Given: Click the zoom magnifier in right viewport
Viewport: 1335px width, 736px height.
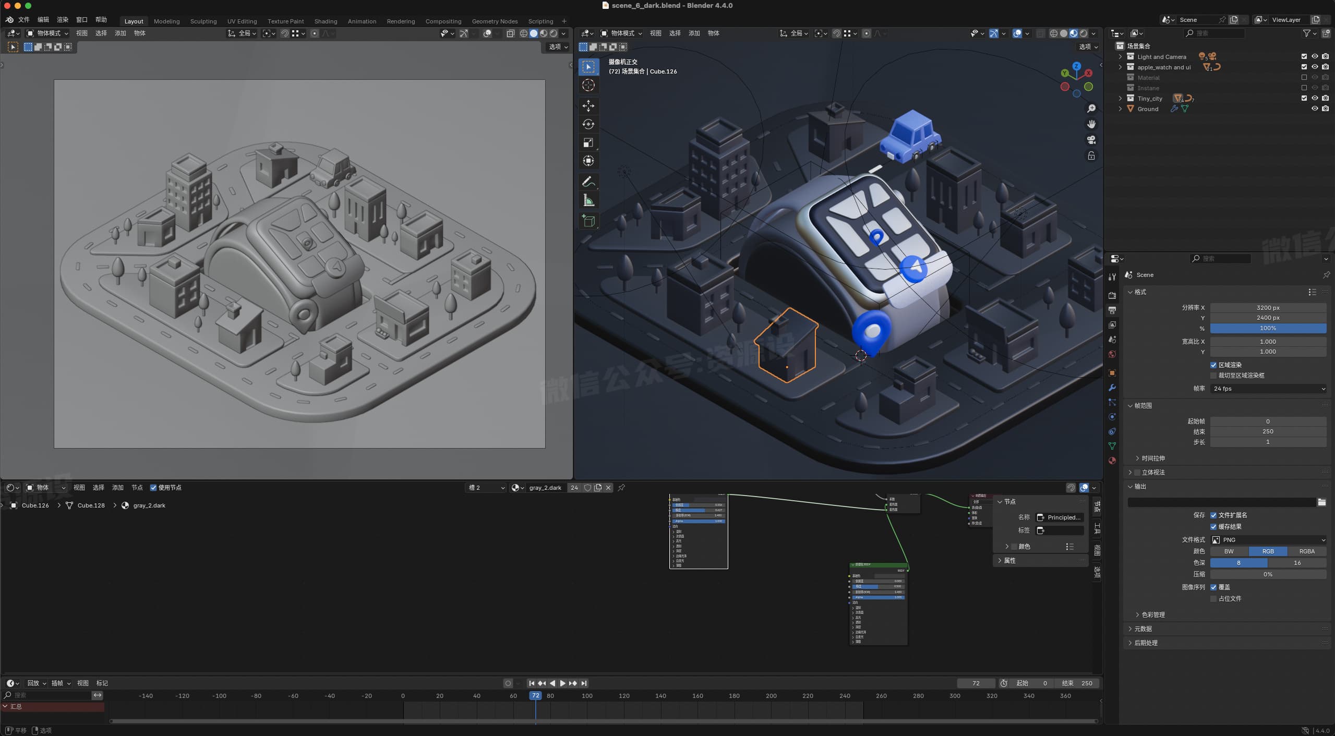Looking at the screenshot, I should coord(1091,108).
